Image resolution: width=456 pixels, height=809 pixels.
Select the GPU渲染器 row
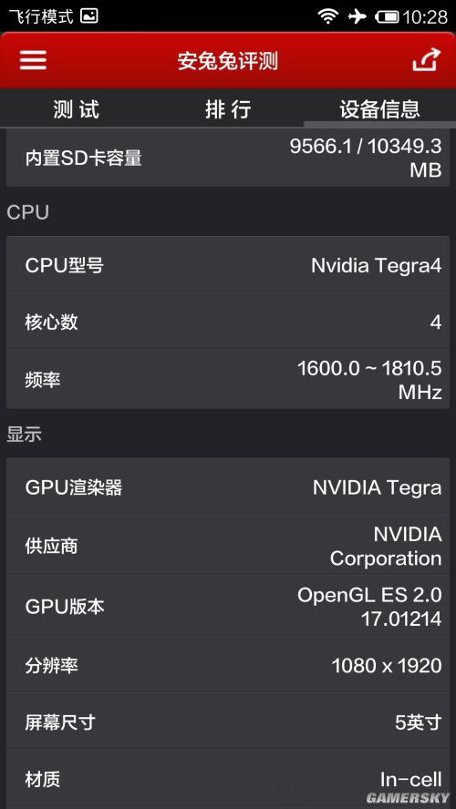(228, 486)
